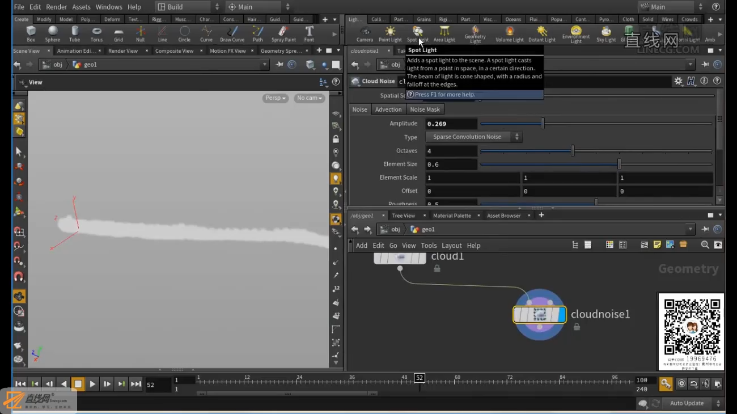Click the Circle shelf tool
This screenshot has width=737, height=414.
[x=184, y=34]
